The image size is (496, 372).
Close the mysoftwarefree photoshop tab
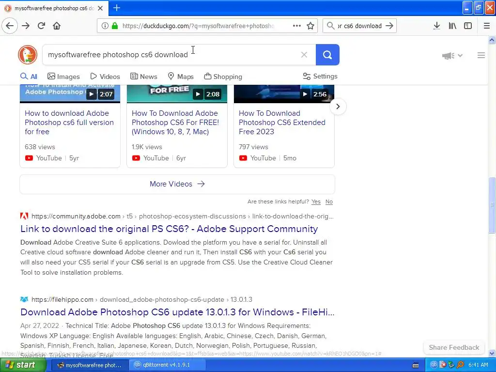pyautogui.click(x=100, y=8)
